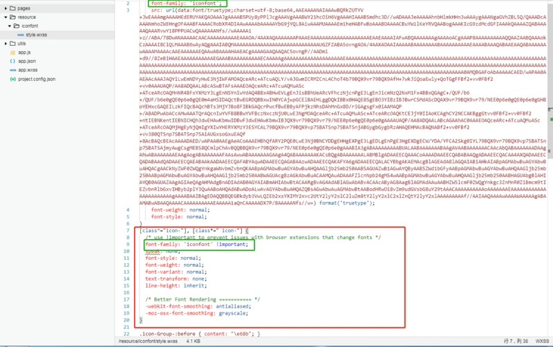553x347 pixels.
Task: Collapse the resource folder arrow
Action: (6, 17)
